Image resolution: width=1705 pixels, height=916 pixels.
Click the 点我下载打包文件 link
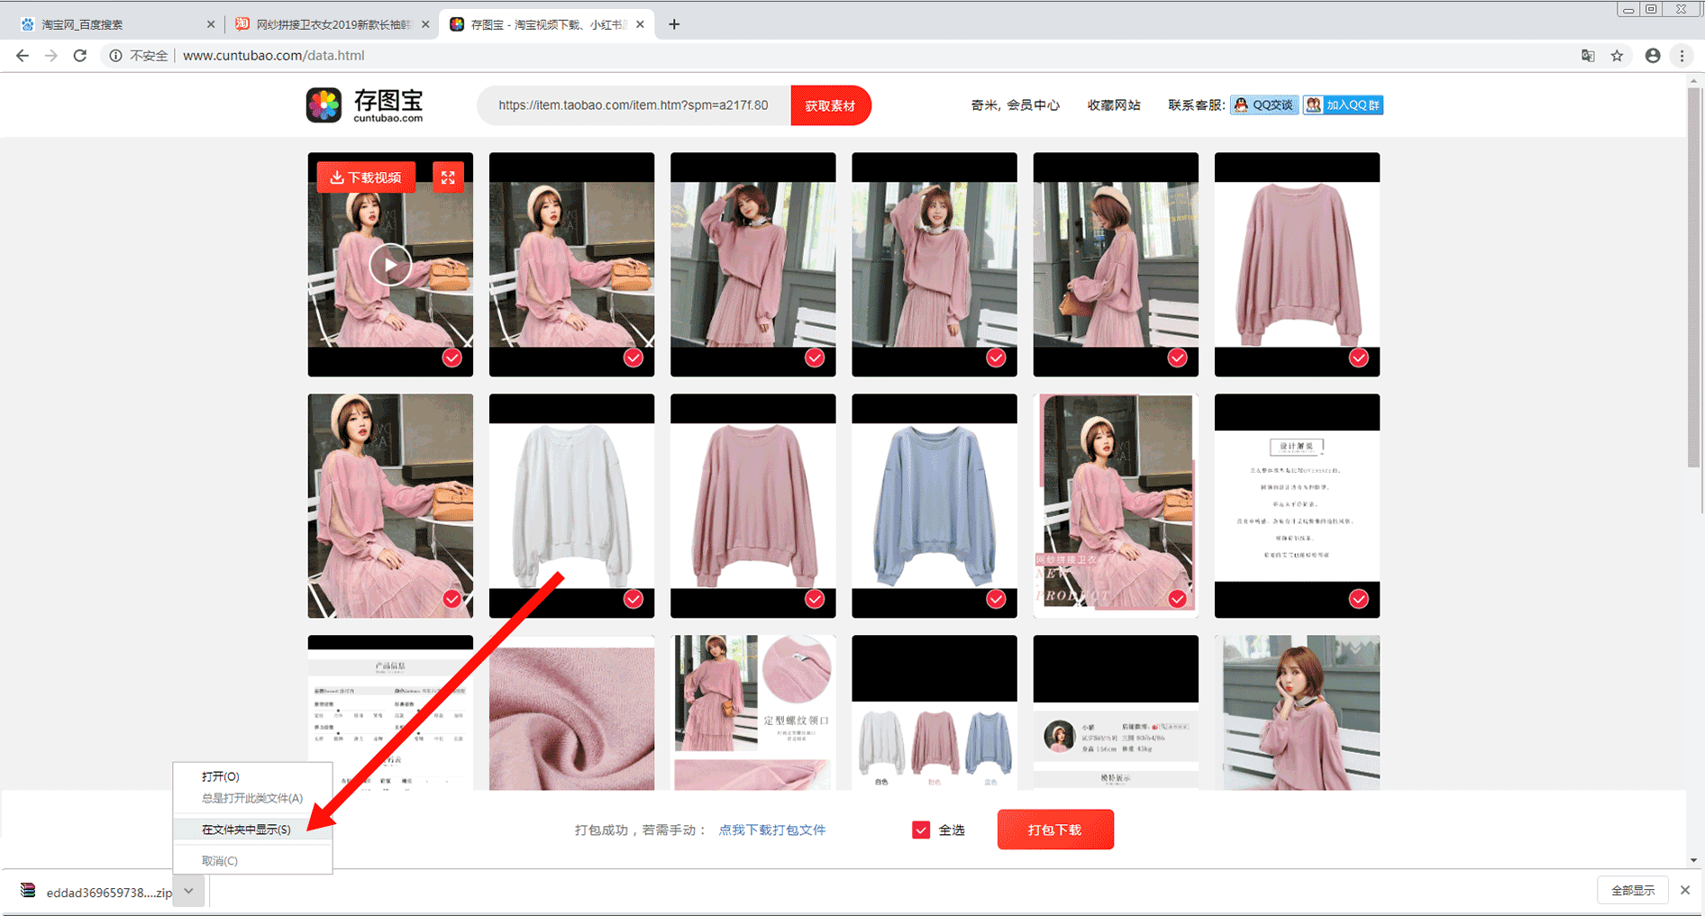771,830
